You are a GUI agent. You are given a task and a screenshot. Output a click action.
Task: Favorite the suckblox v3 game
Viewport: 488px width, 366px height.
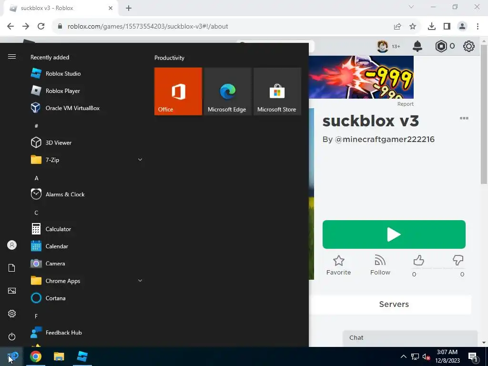338,265
